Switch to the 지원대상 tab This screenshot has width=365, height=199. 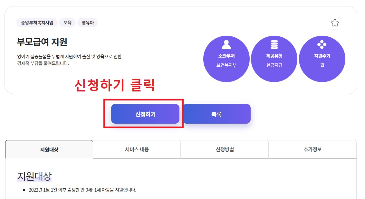49,149
